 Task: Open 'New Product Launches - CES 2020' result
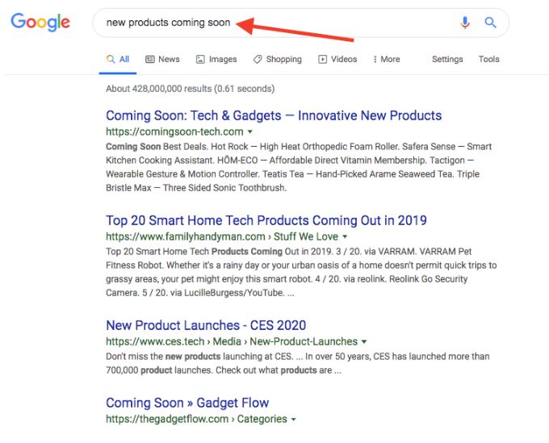206,325
